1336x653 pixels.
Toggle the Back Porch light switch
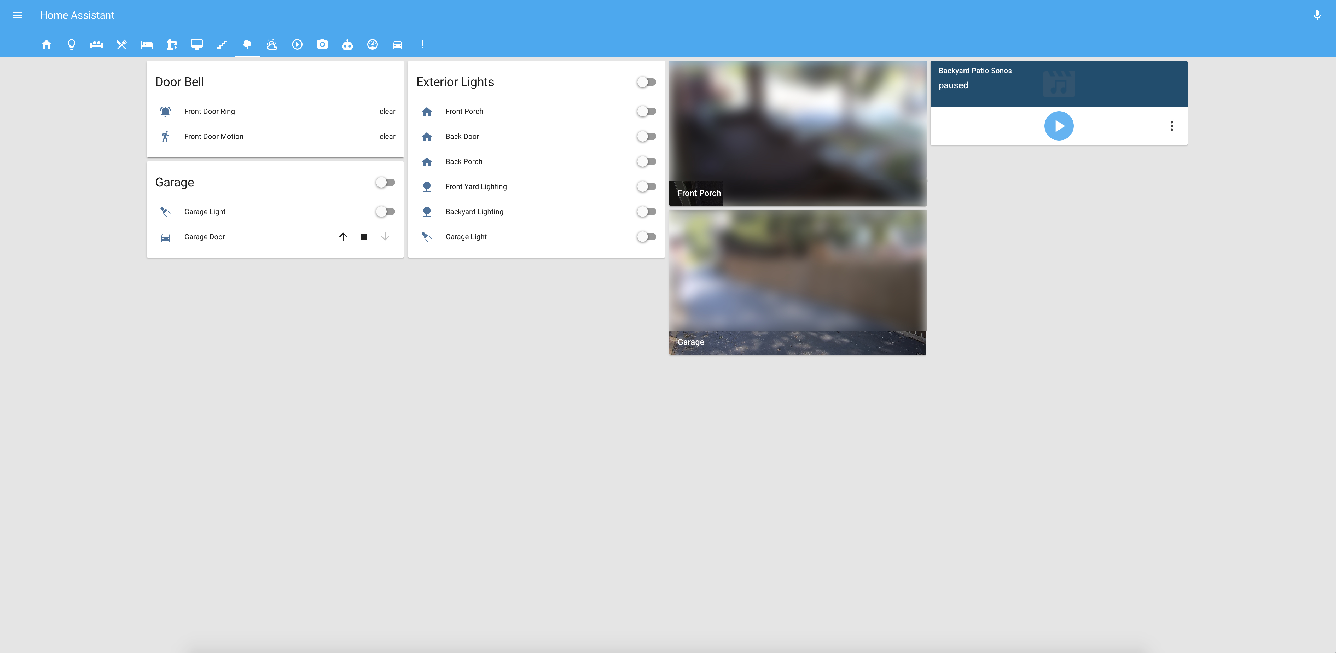click(x=646, y=162)
